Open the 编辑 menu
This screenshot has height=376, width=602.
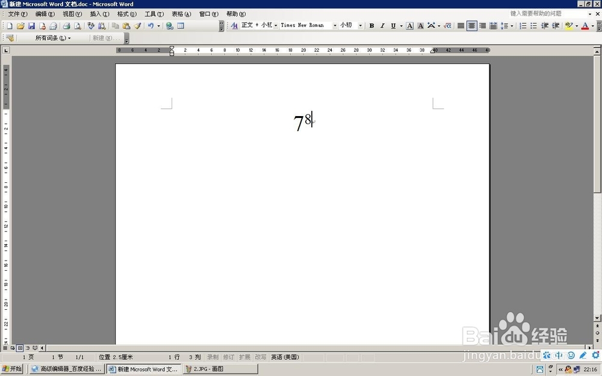pyautogui.click(x=45, y=14)
